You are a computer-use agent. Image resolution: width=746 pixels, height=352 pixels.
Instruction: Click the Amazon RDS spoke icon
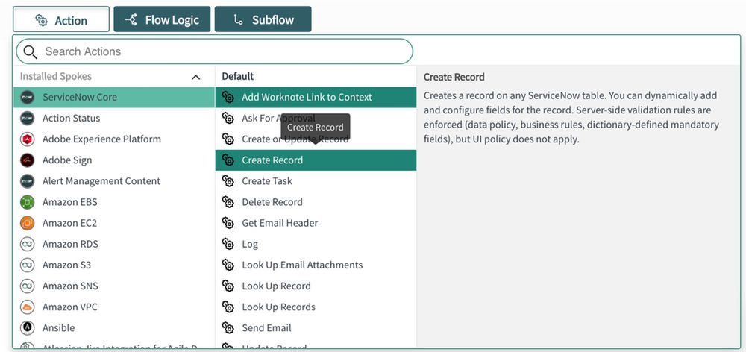pos(27,244)
